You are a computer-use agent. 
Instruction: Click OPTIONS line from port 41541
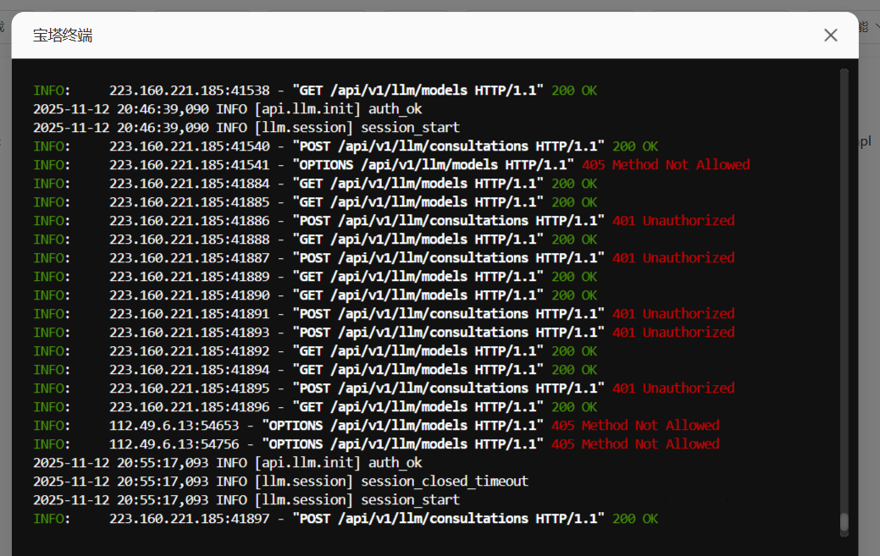[x=391, y=165]
